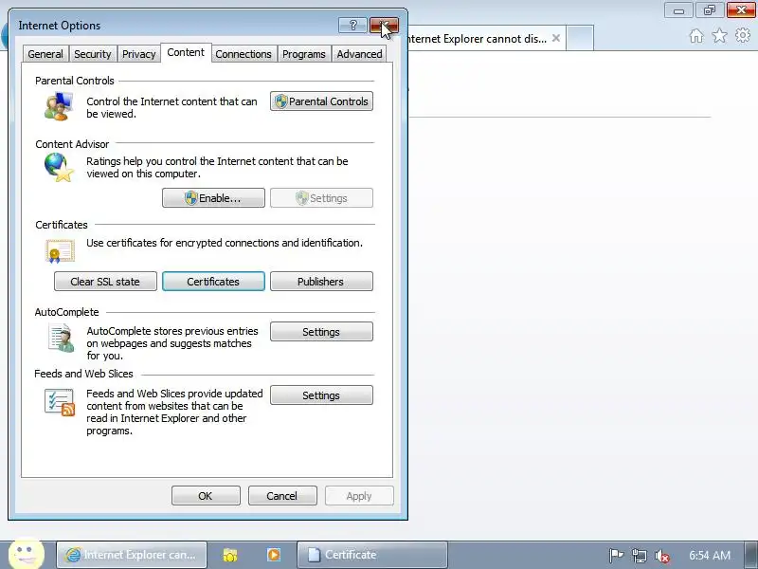Switch to the Security tab
Screen dimensions: 758x569
coord(92,54)
